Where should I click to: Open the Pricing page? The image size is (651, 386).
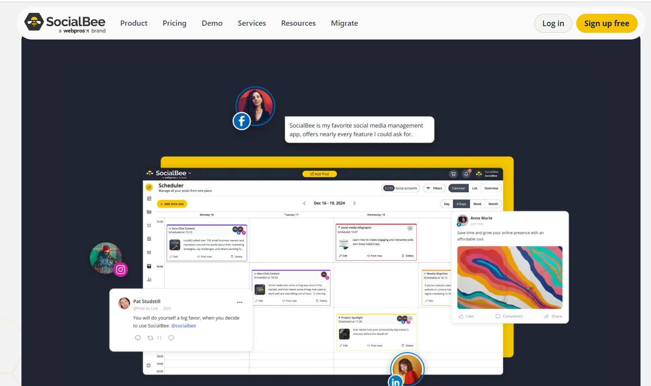pos(174,23)
